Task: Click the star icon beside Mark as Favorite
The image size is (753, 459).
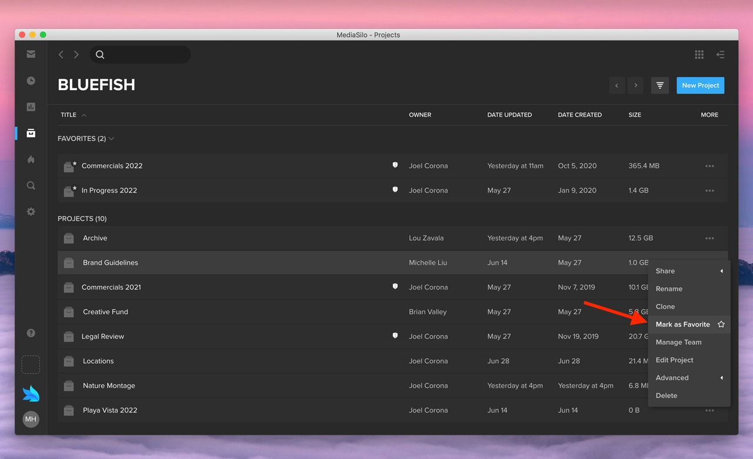Action: coord(721,324)
